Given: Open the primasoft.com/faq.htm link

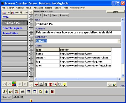Looking at the screenshot, I should tap(81, 62).
